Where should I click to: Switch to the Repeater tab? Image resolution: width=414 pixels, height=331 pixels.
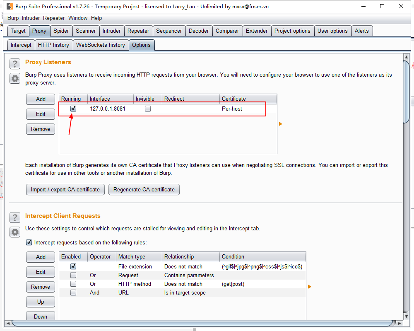[138, 31]
